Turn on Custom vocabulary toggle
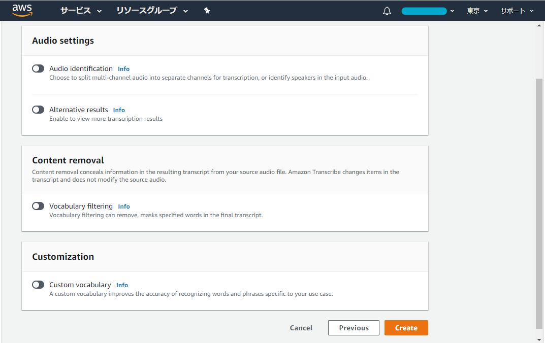 click(x=38, y=285)
